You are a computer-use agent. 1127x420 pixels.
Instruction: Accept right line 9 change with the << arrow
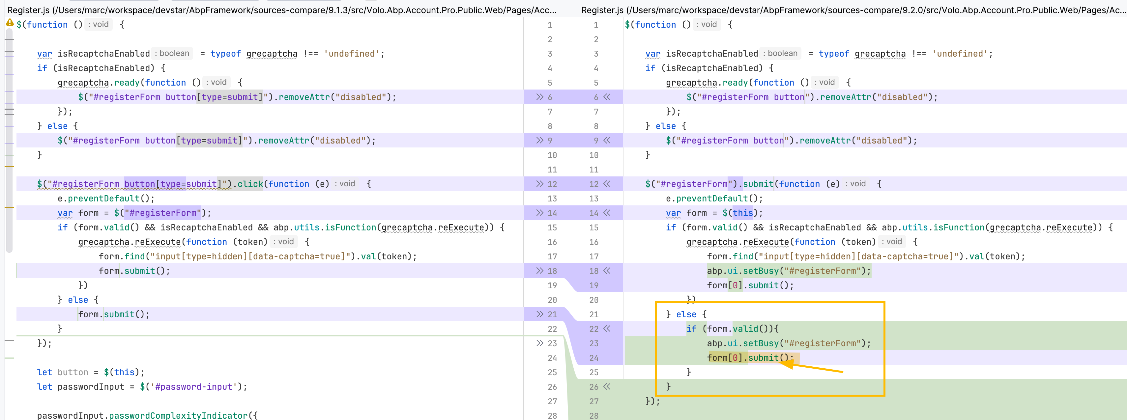[x=607, y=140]
